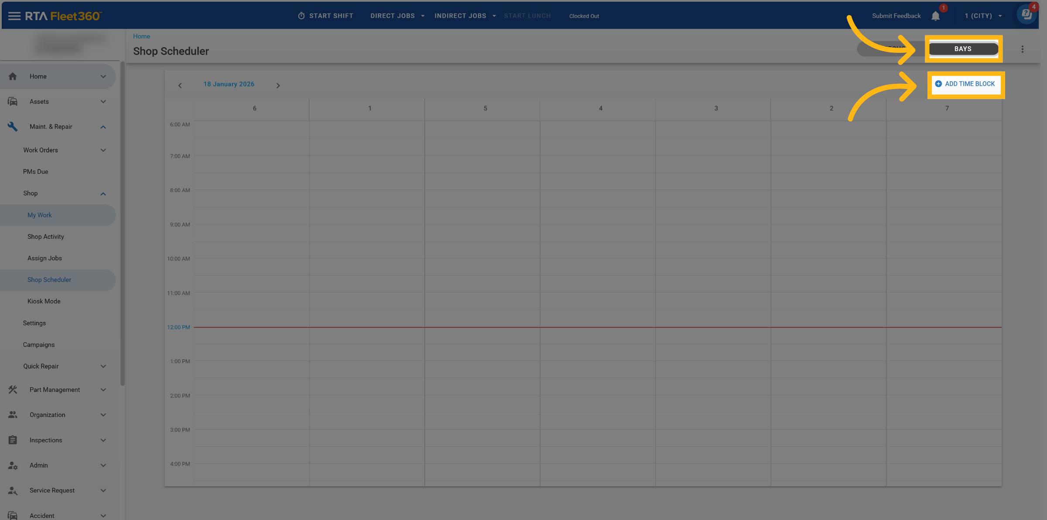
Task: Select Kiosk Mode in sidebar
Action: [x=44, y=301]
